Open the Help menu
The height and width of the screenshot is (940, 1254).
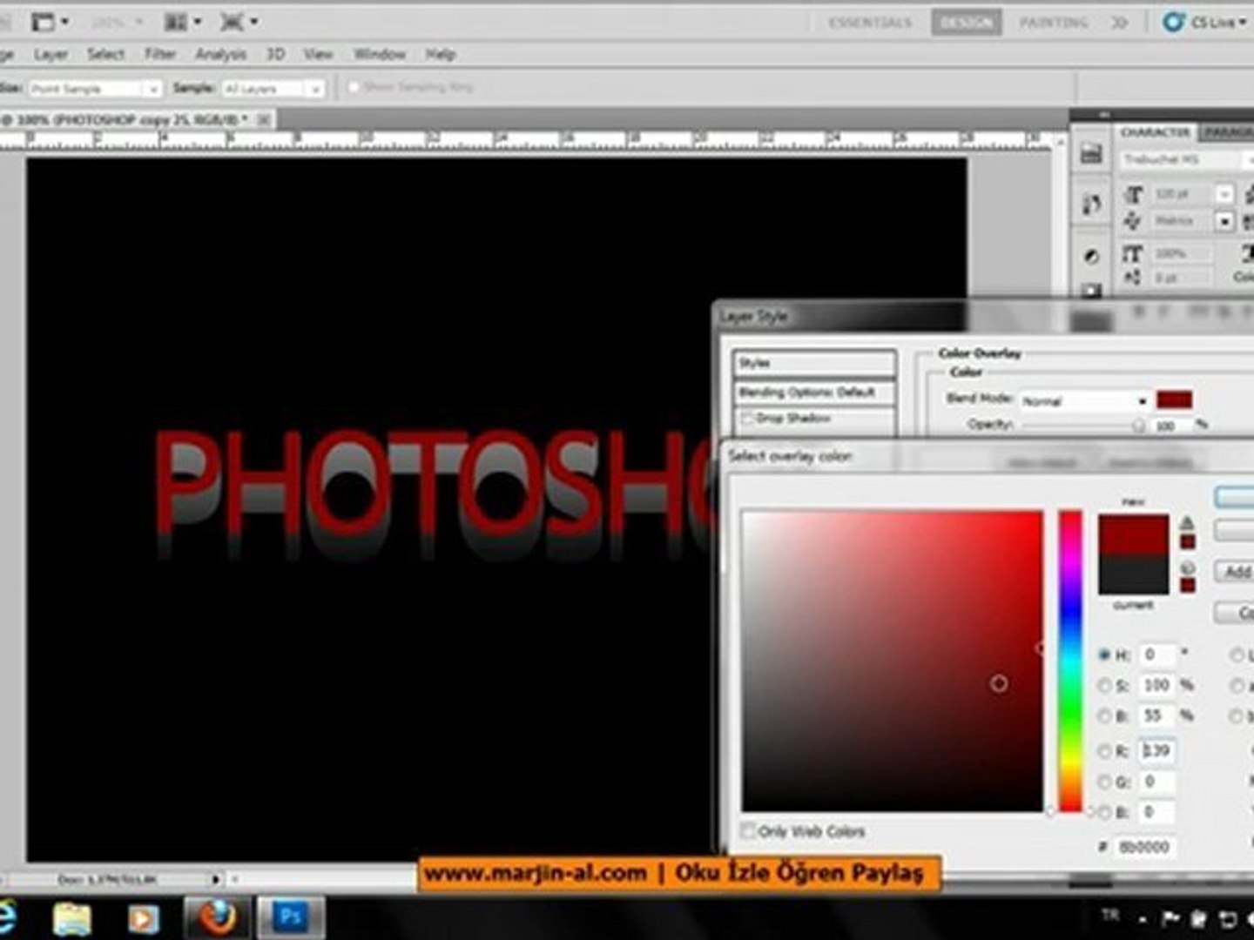[441, 54]
